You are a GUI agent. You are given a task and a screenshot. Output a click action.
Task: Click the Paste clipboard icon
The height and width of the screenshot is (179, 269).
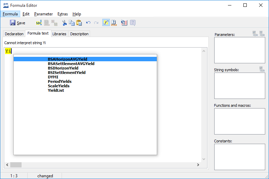pyautogui.click(x=79, y=23)
